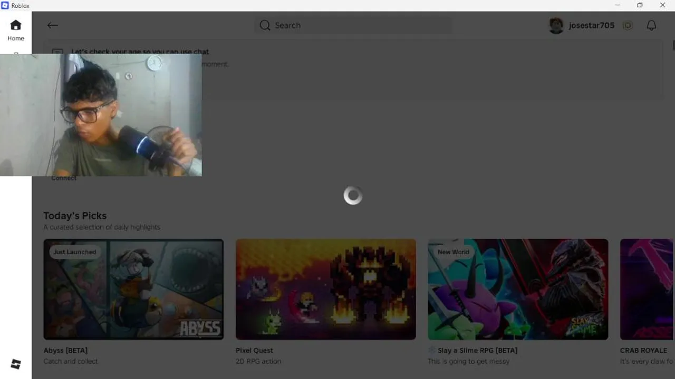Screen dimensions: 675x379
Task: Focus the Search input field
Action: (x=353, y=25)
